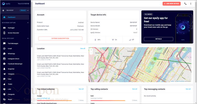Click the Tinder flame icon
The image size is (197, 104).
[x=4, y=84]
